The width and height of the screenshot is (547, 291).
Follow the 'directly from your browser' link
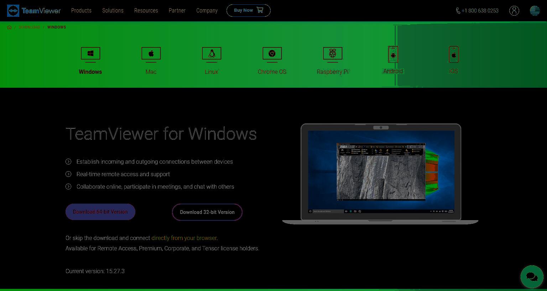184,238
